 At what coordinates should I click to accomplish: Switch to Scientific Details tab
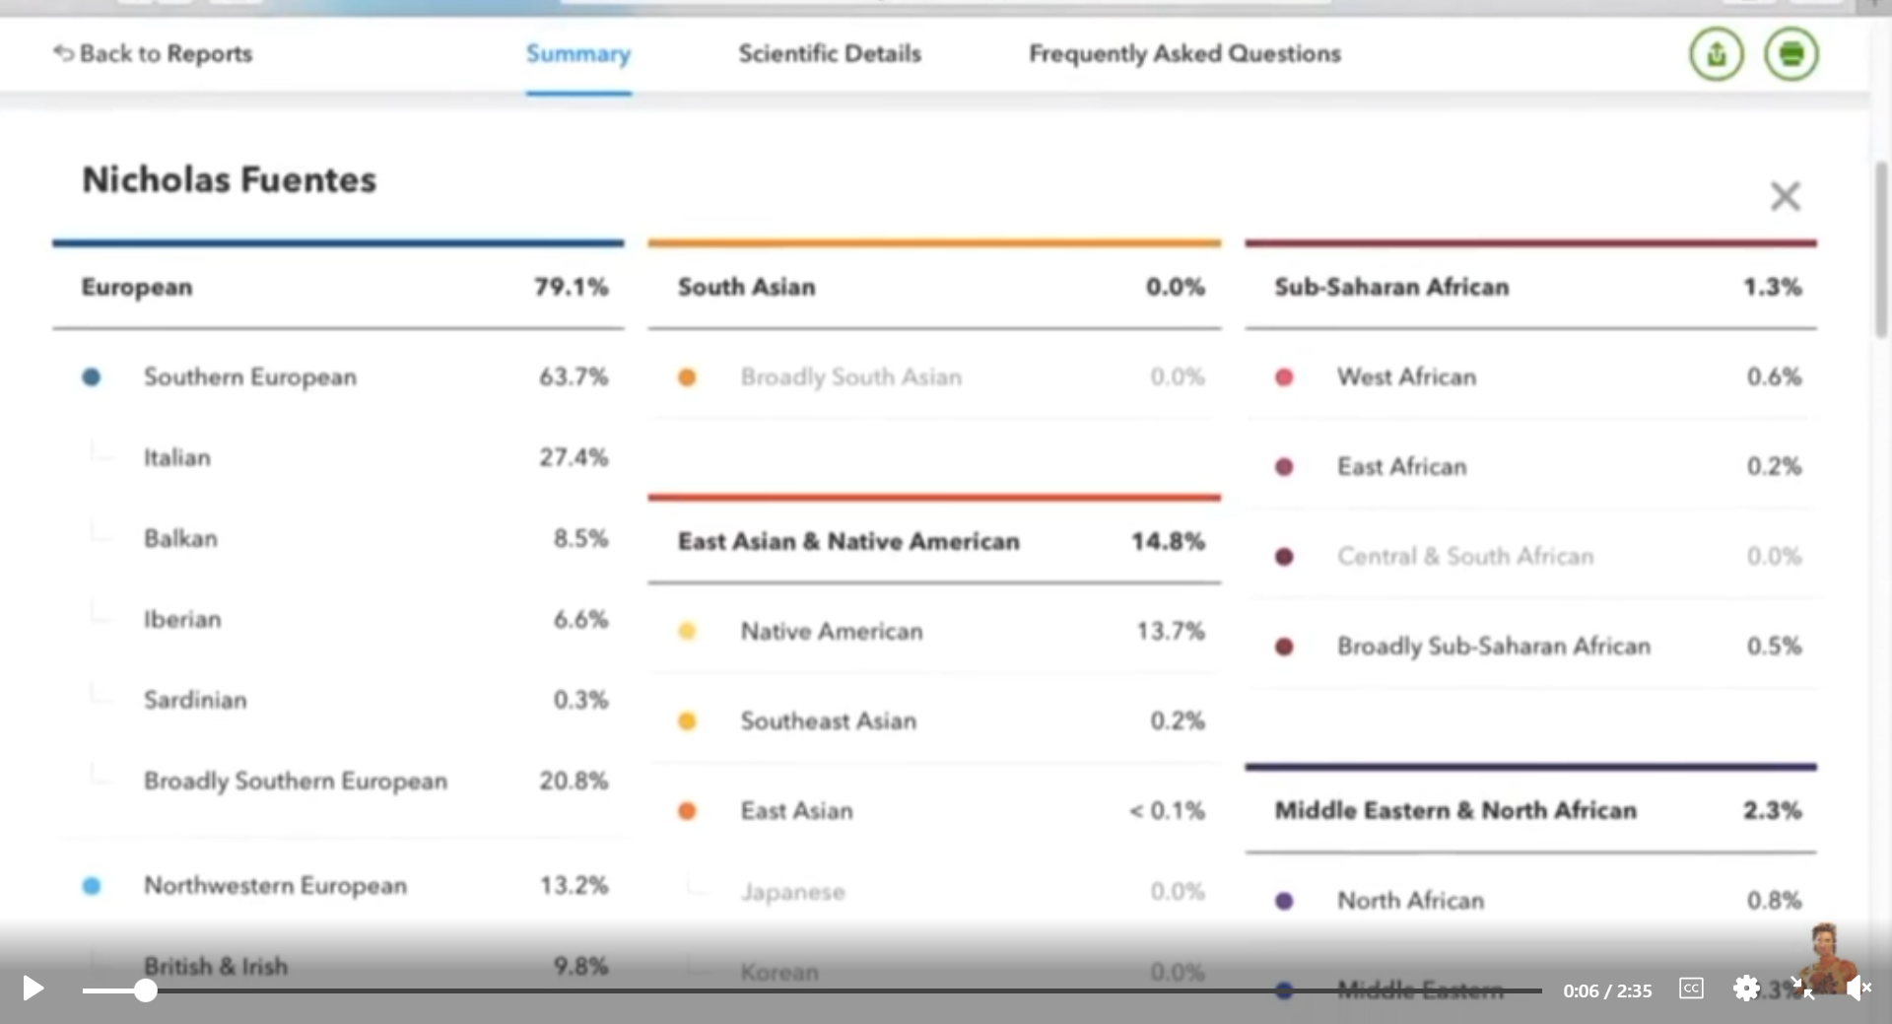tap(830, 53)
